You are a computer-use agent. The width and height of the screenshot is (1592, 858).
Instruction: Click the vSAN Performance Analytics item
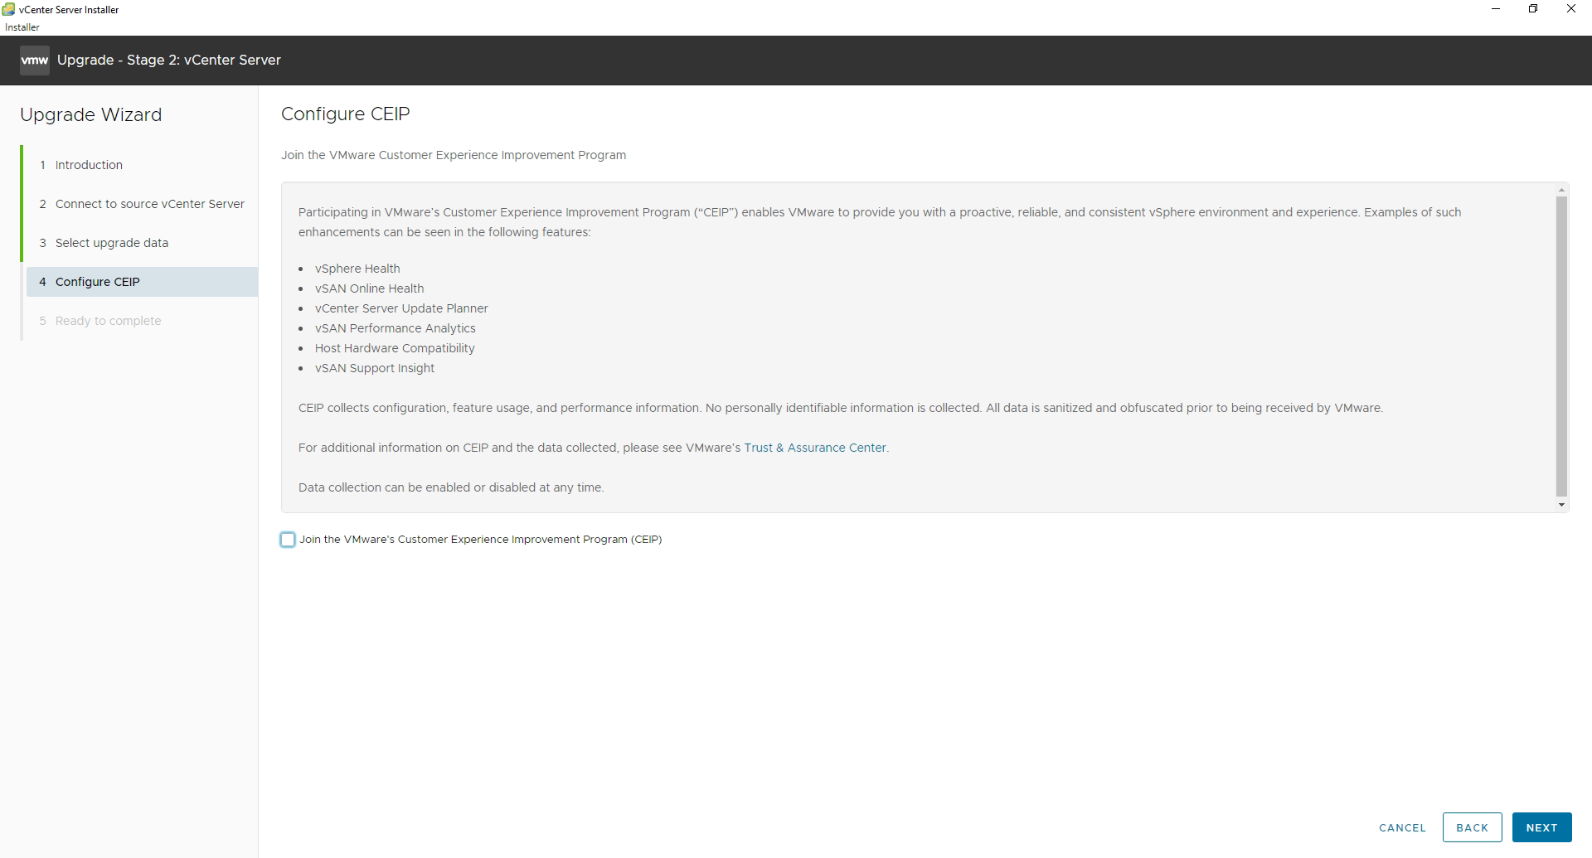[x=396, y=328]
